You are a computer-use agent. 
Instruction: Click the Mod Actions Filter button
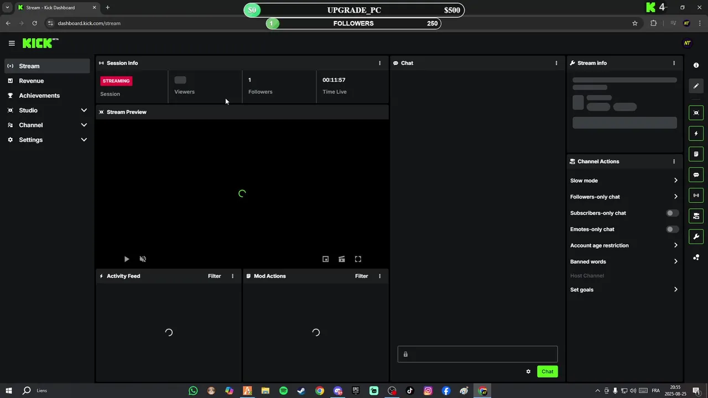point(361,276)
